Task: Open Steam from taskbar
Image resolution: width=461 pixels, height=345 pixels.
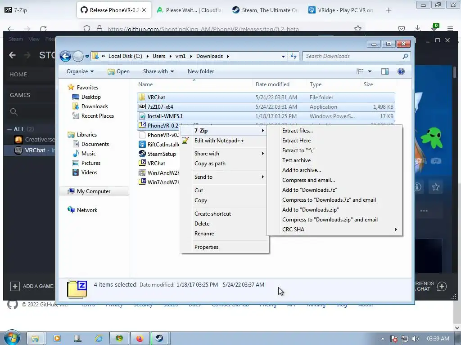Action: coord(159,338)
